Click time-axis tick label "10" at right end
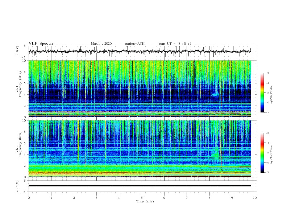The height and width of the screenshot is (222, 287). coord(255,198)
